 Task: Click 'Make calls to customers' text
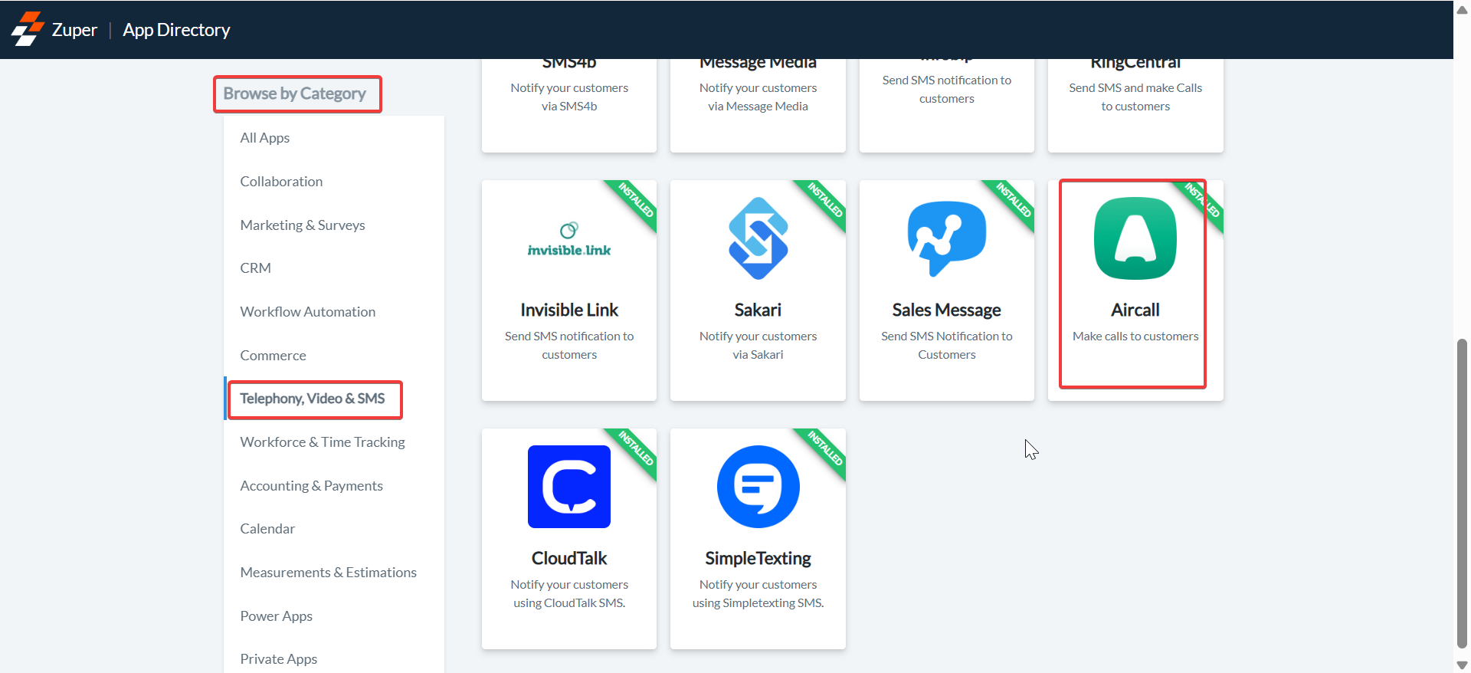coord(1135,336)
